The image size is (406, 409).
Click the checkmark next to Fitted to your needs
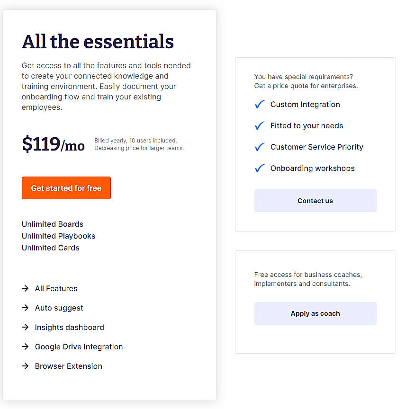pos(259,125)
